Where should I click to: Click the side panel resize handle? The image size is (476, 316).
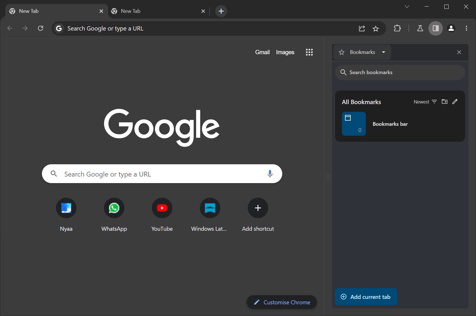(x=328, y=177)
